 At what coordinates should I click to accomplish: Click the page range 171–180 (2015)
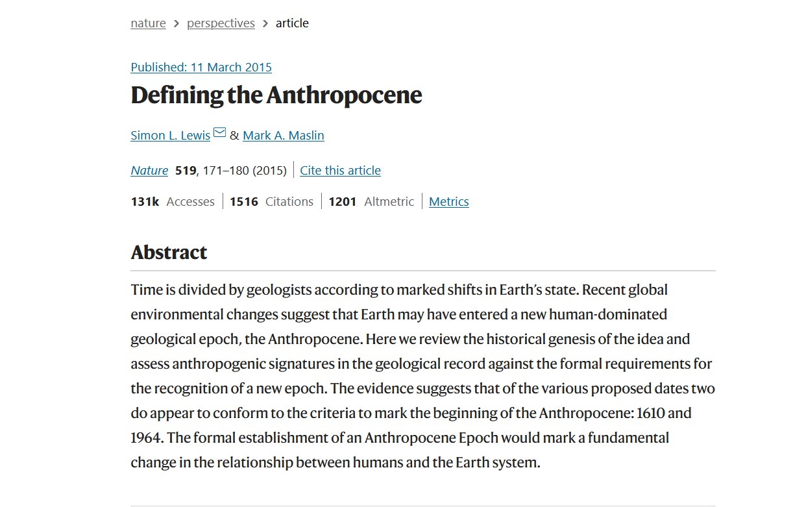[245, 171]
